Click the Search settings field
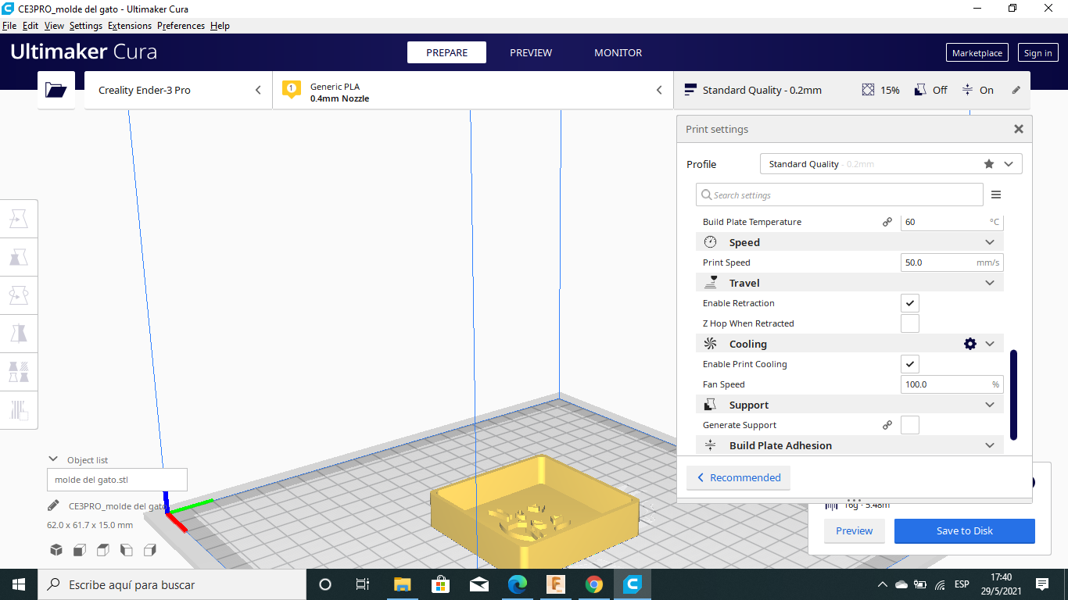1068x600 pixels. pyautogui.click(x=839, y=195)
